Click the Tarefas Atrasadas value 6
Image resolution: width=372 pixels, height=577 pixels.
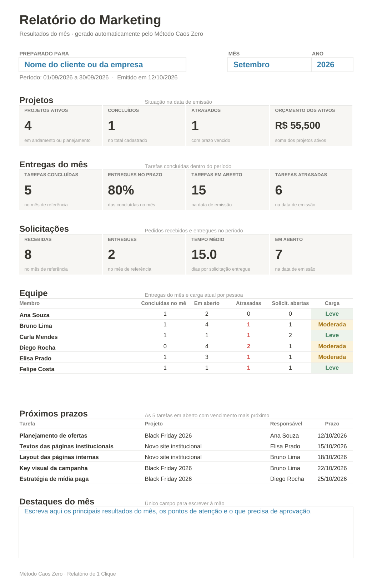(x=278, y=190)
